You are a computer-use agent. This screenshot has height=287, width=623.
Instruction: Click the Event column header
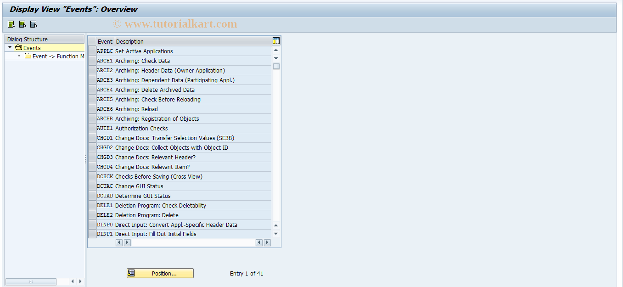[106, 41]
